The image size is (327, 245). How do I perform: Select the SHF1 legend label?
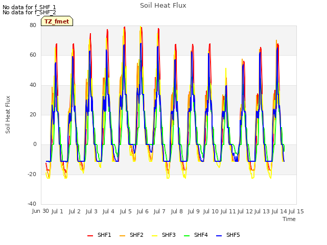[x=104, y=235]
